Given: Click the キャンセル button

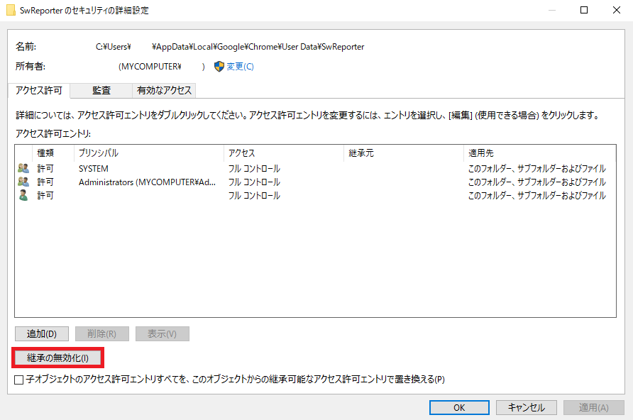Looking at the screenshot, I should click(x=527, y=407).
